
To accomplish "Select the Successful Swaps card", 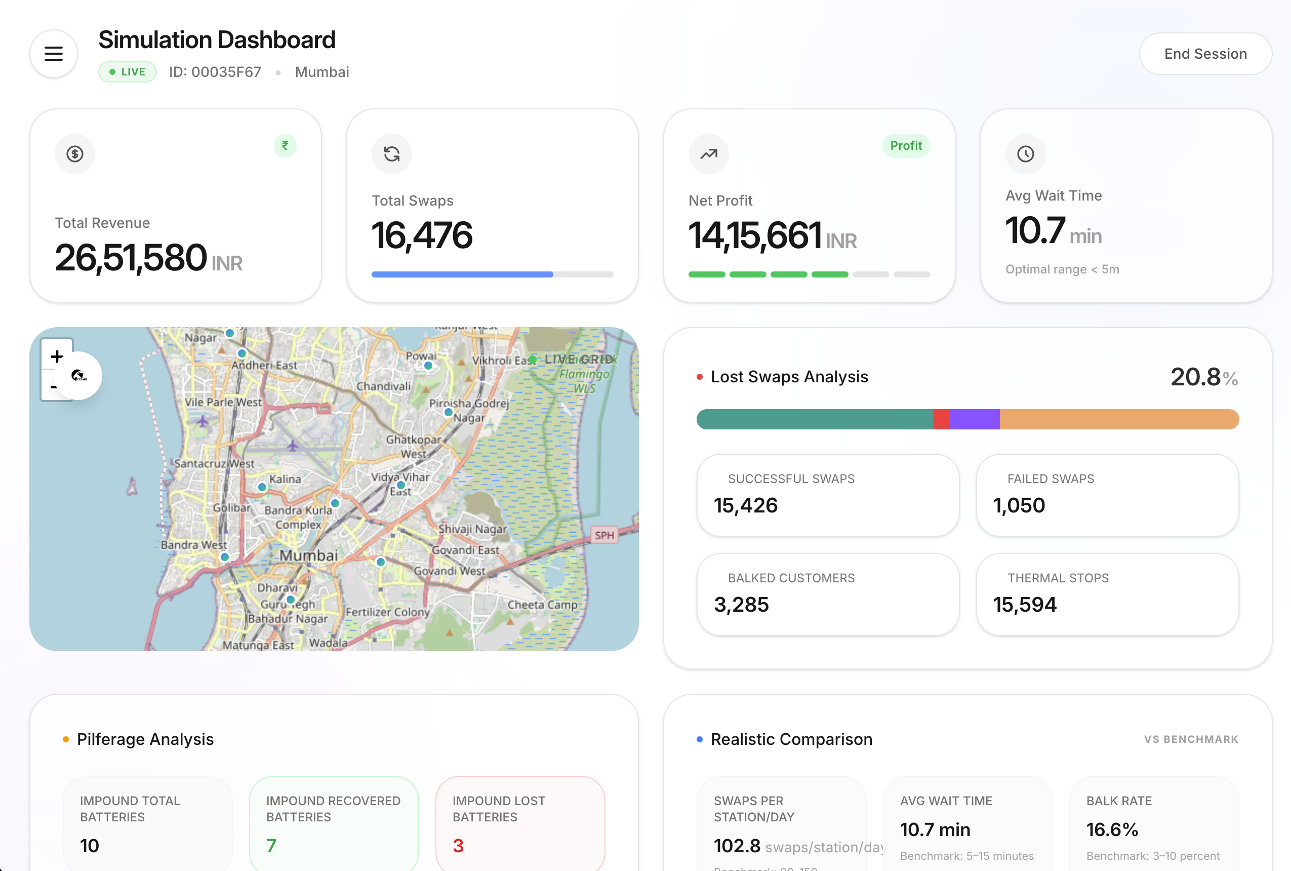I will pyautogui.click(x=827, y=495).
